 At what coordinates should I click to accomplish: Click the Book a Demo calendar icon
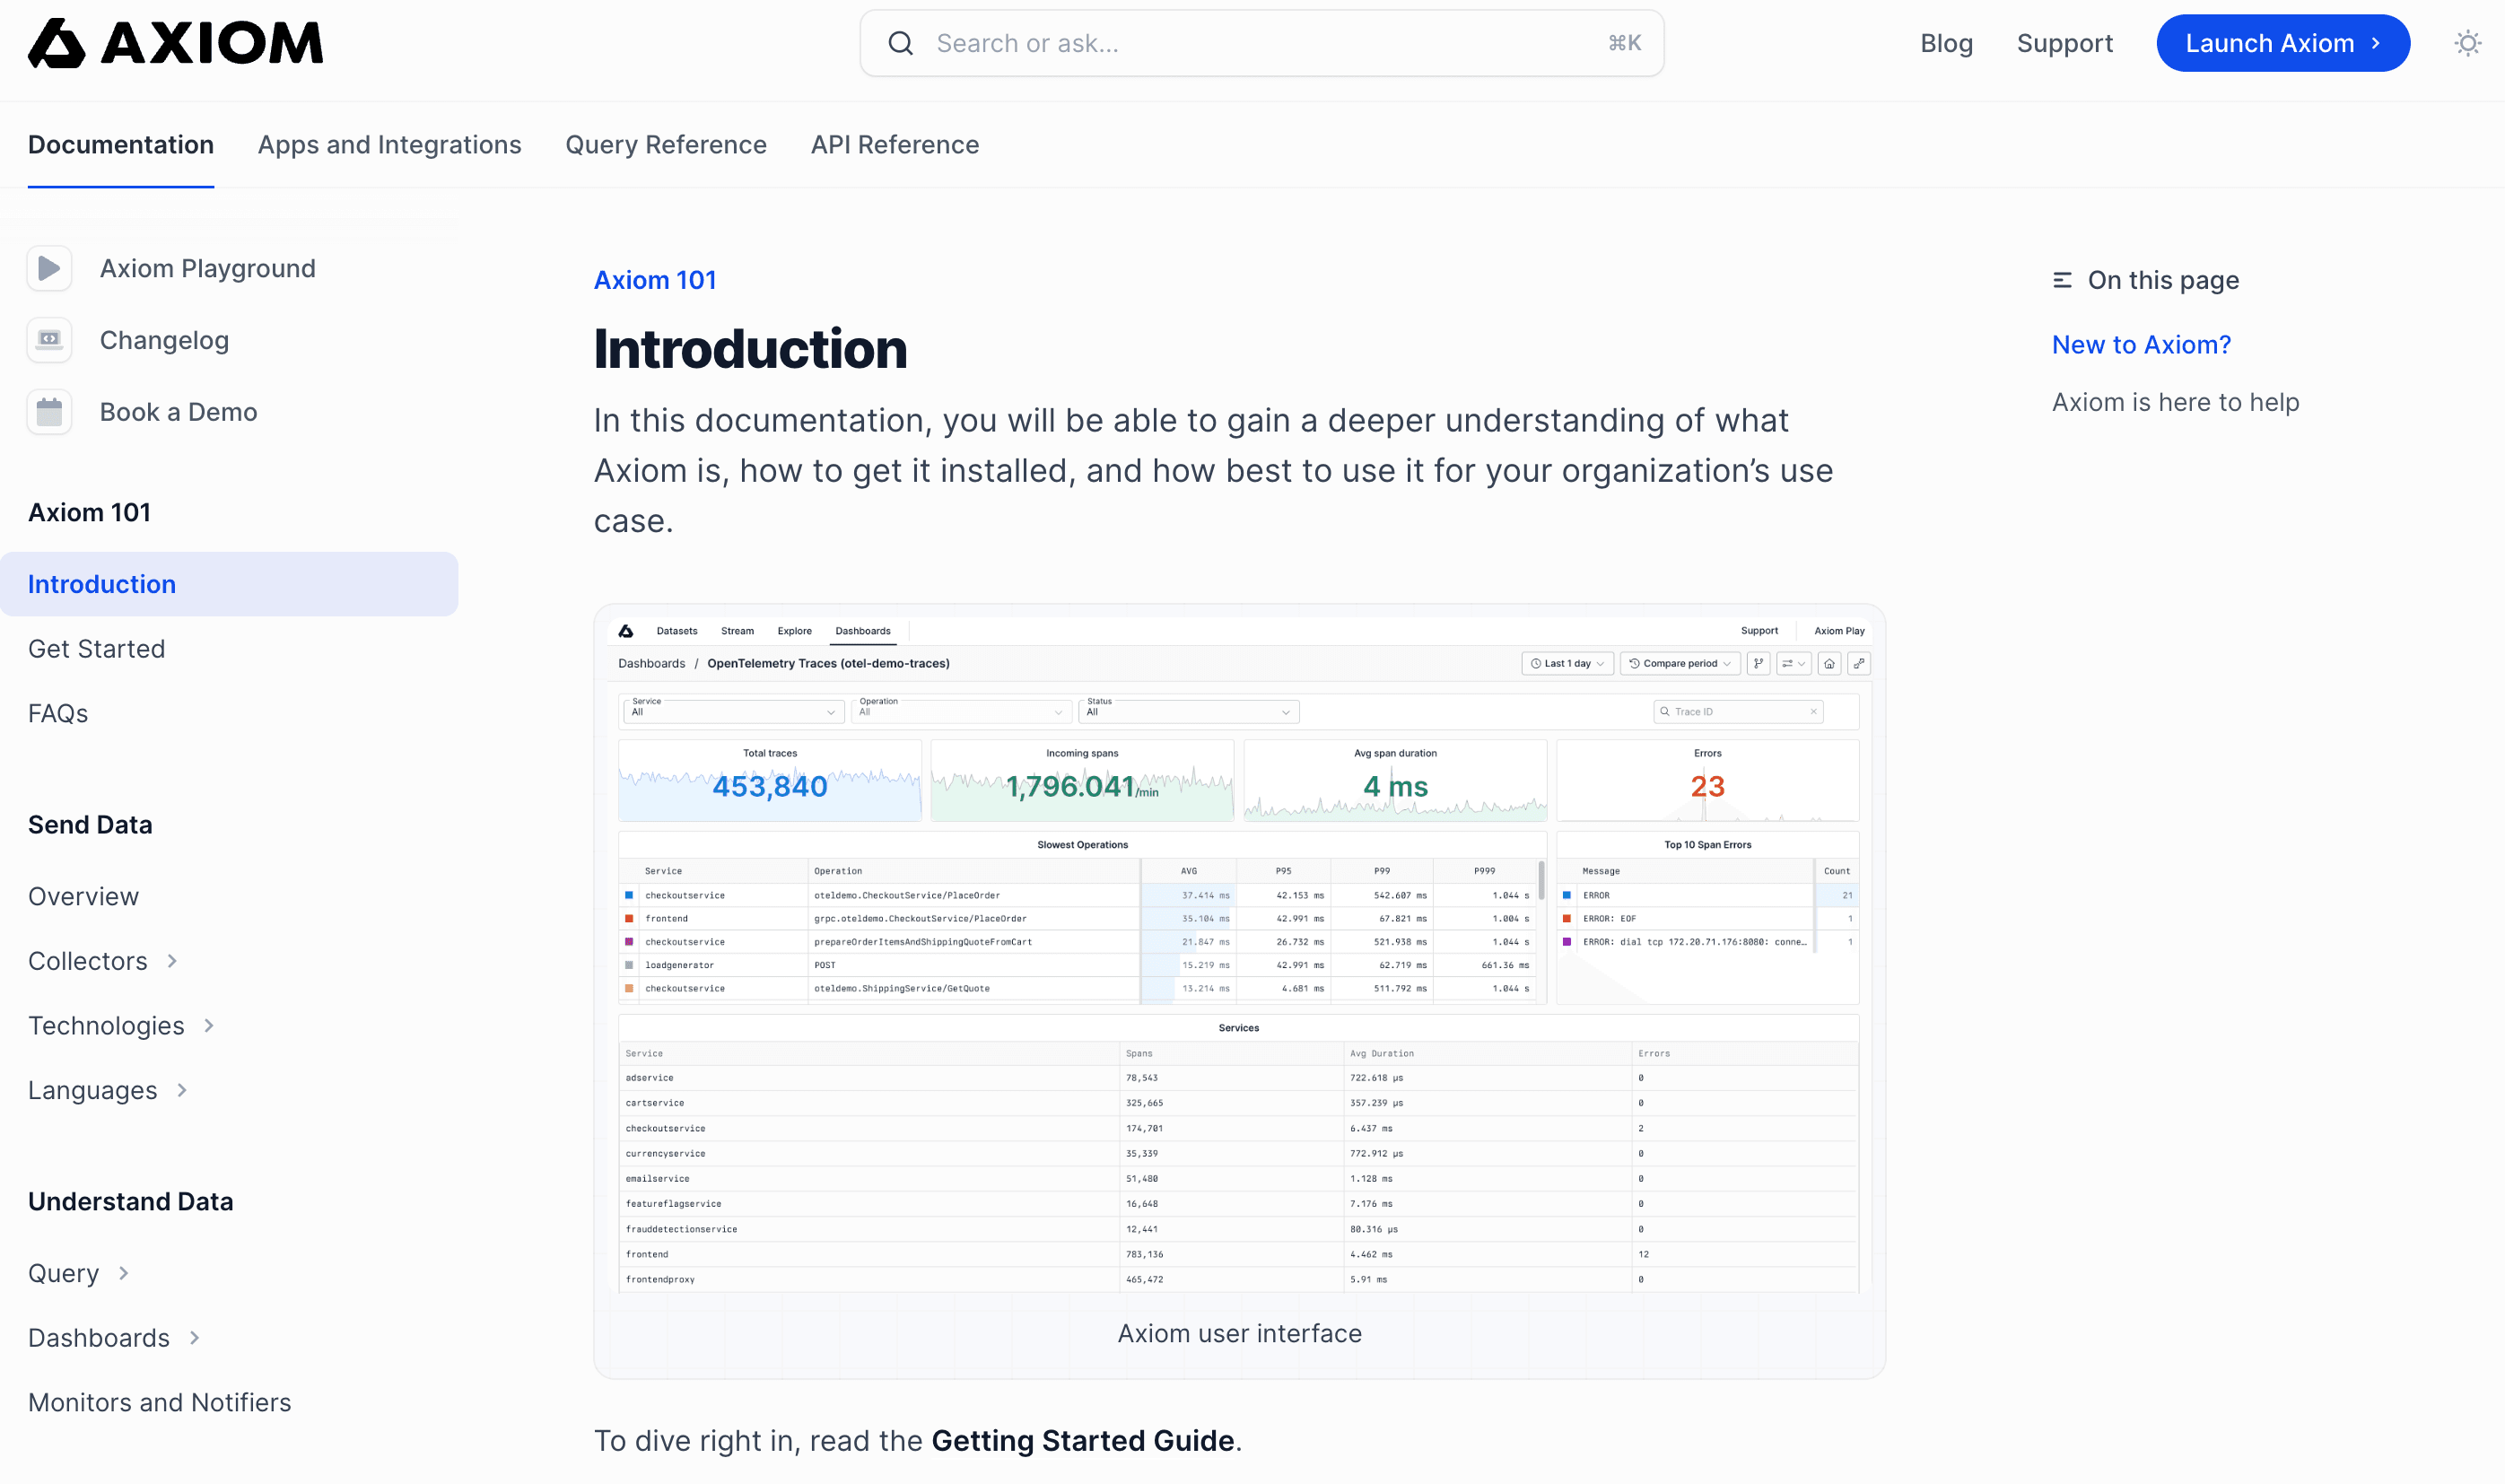49,412
